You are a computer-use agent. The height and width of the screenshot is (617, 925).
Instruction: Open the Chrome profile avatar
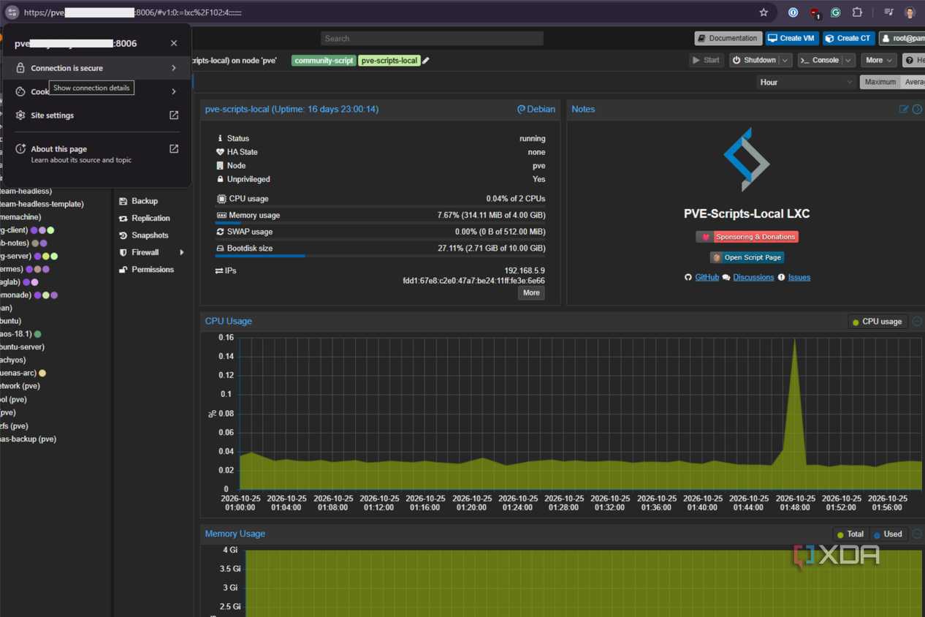pyautogui.click(x=910, y=12)
